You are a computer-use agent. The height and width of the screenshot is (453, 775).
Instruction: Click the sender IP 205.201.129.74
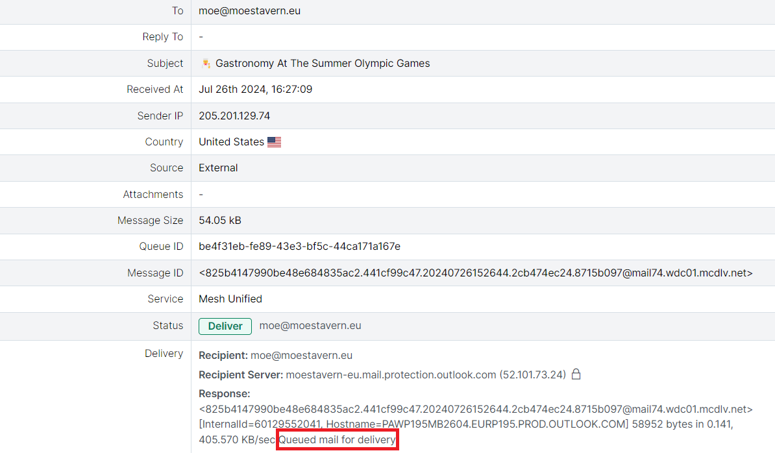(234, 116)
